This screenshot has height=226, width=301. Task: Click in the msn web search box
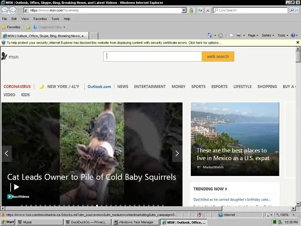(x=153, y=56)
